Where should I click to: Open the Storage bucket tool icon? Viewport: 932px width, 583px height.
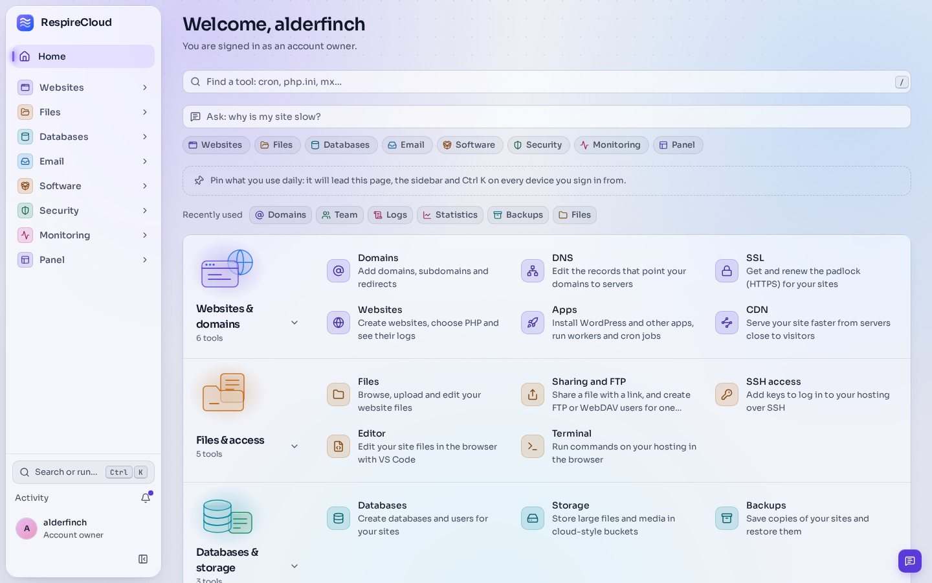pyautogui.click(x=533, y=518)
